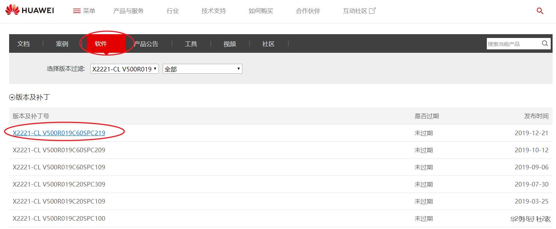Open 合作伙伴 menu
Image resolution: width=556 pixels, height=229 pixels.
pyautogui.click(x=308, y=11)
